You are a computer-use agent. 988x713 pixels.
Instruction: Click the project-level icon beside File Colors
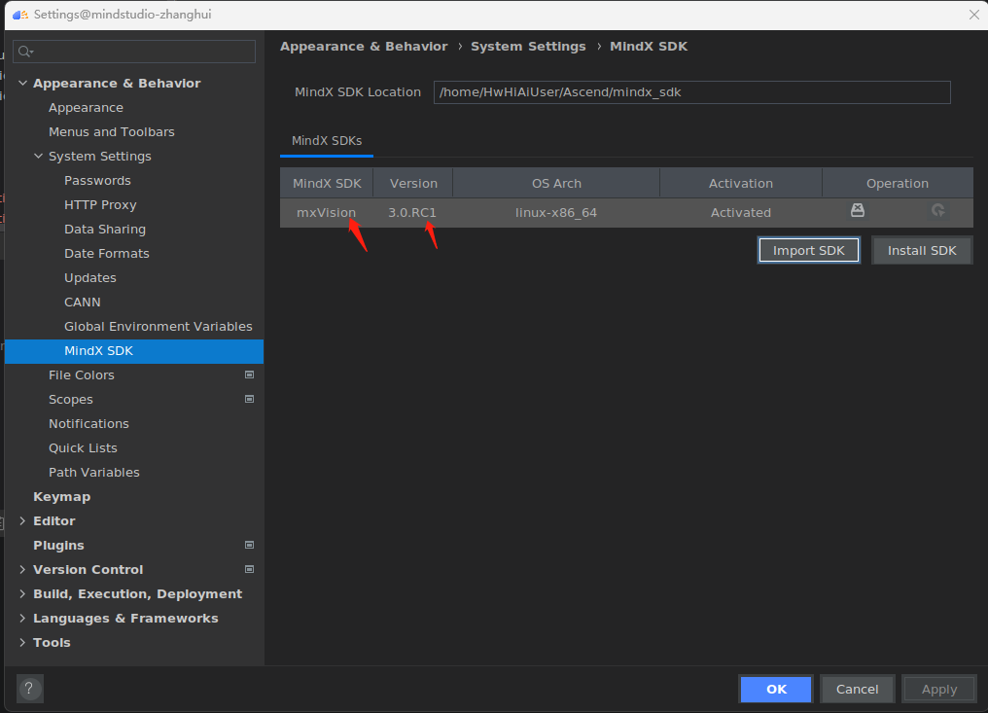[250, 375]
